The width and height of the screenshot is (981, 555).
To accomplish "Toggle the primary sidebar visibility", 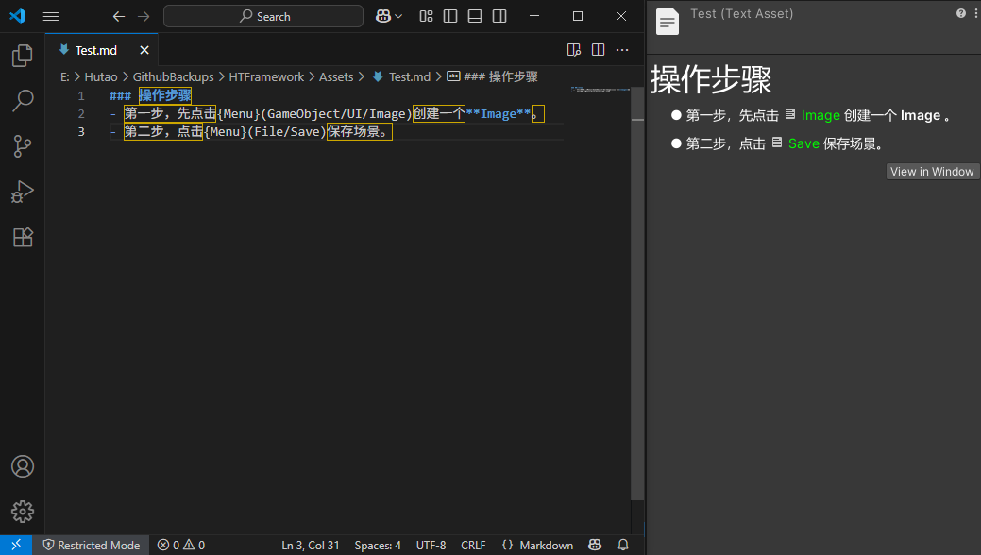I will [450, 16].
